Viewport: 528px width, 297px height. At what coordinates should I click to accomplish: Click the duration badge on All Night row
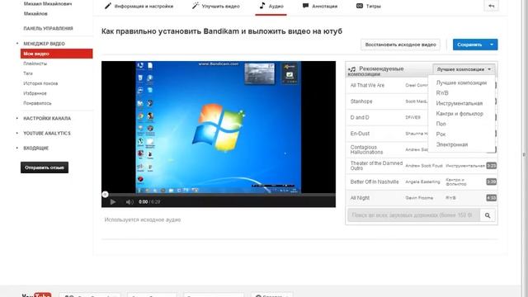(x=492, y=198)
